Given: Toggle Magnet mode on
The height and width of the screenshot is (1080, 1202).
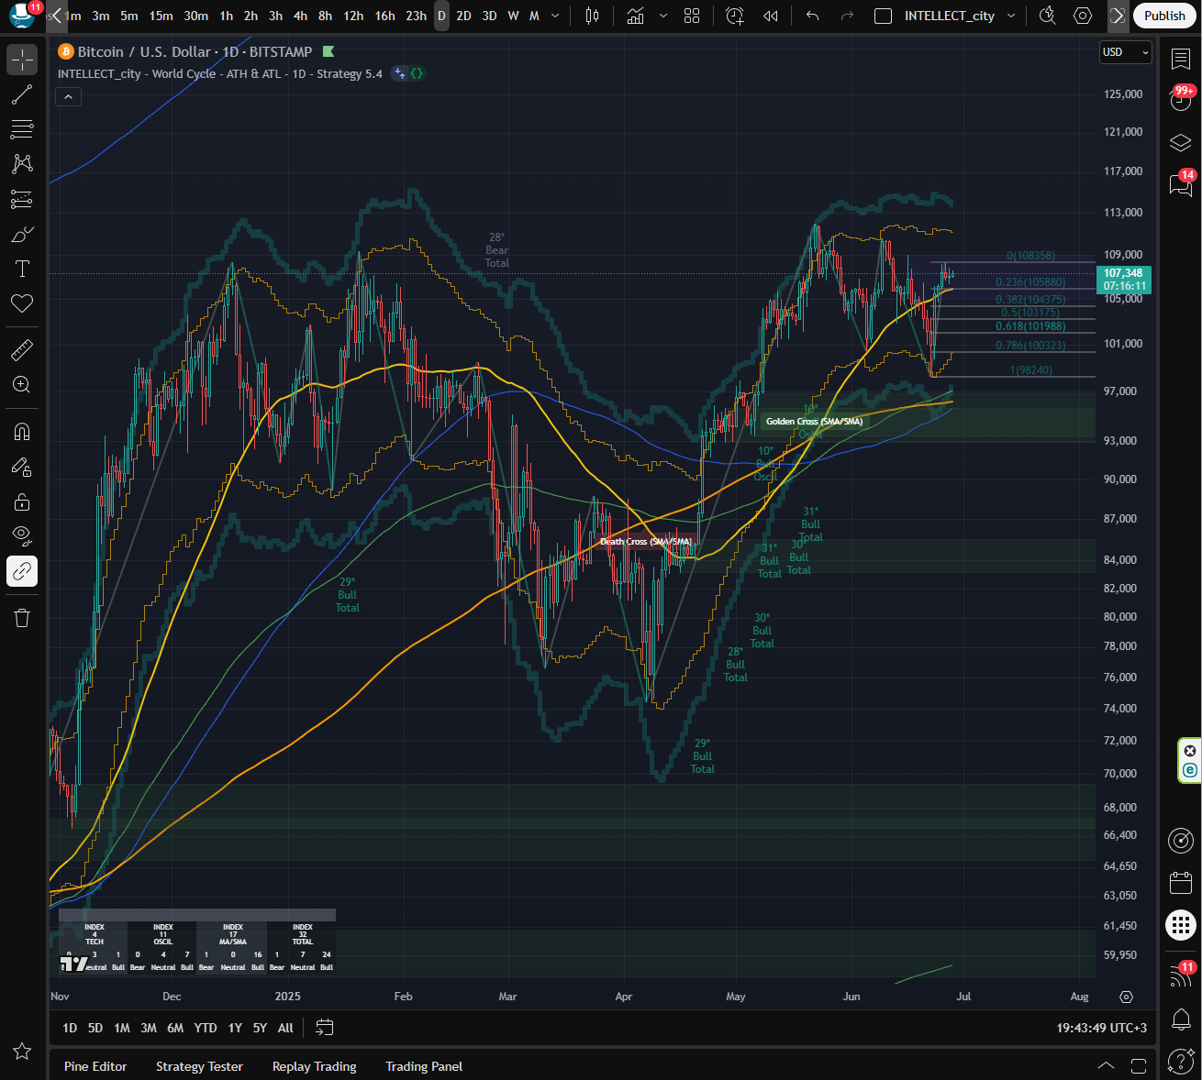Looking at the screenshot, I should (x=22, y=431).
